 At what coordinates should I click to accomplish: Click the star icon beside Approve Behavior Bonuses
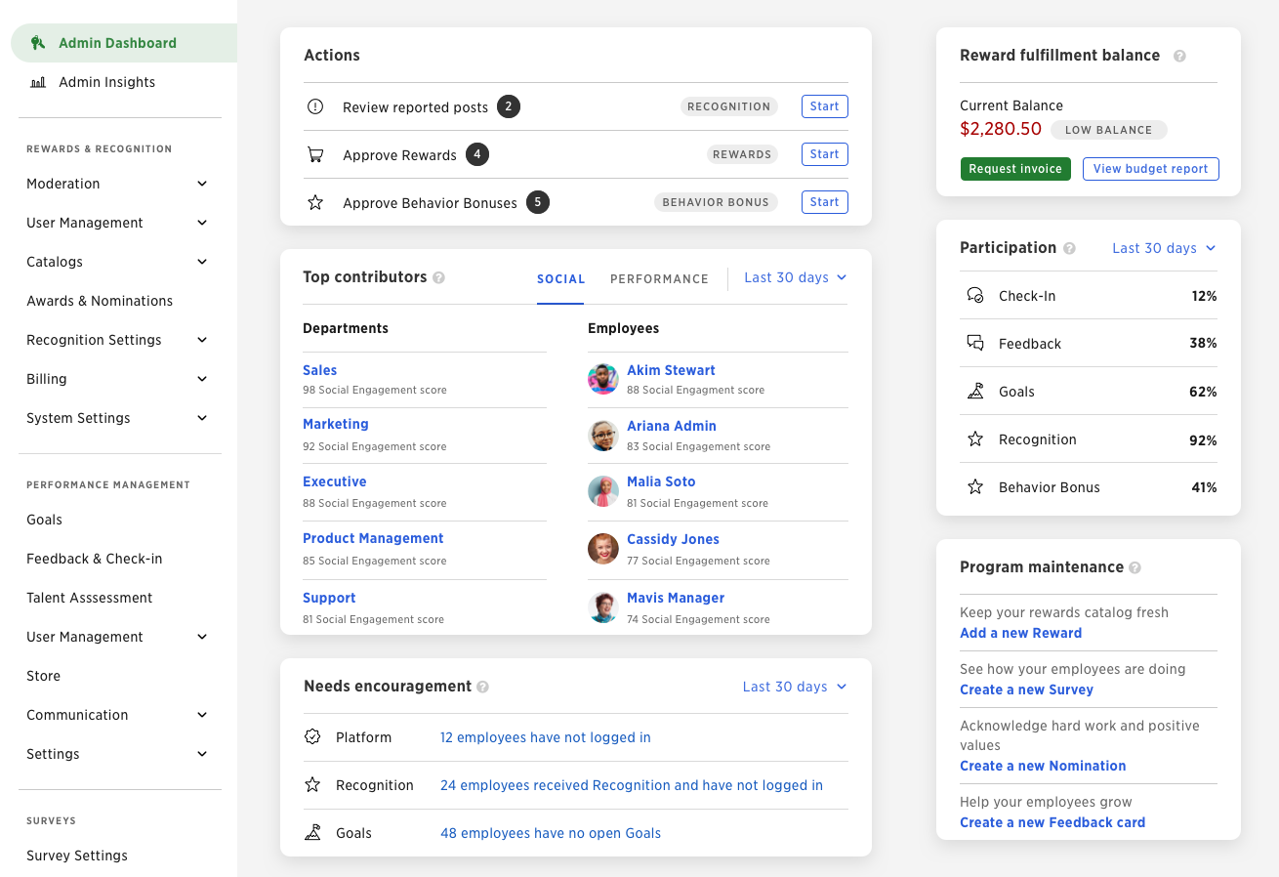(x=315, y=202)
